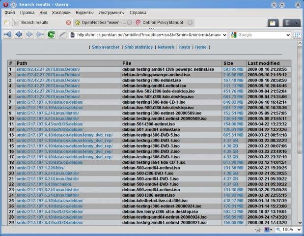Viewport: 304px width, 236px height.
Task: Open the Smb statistics link
Action: pos(138,47)
